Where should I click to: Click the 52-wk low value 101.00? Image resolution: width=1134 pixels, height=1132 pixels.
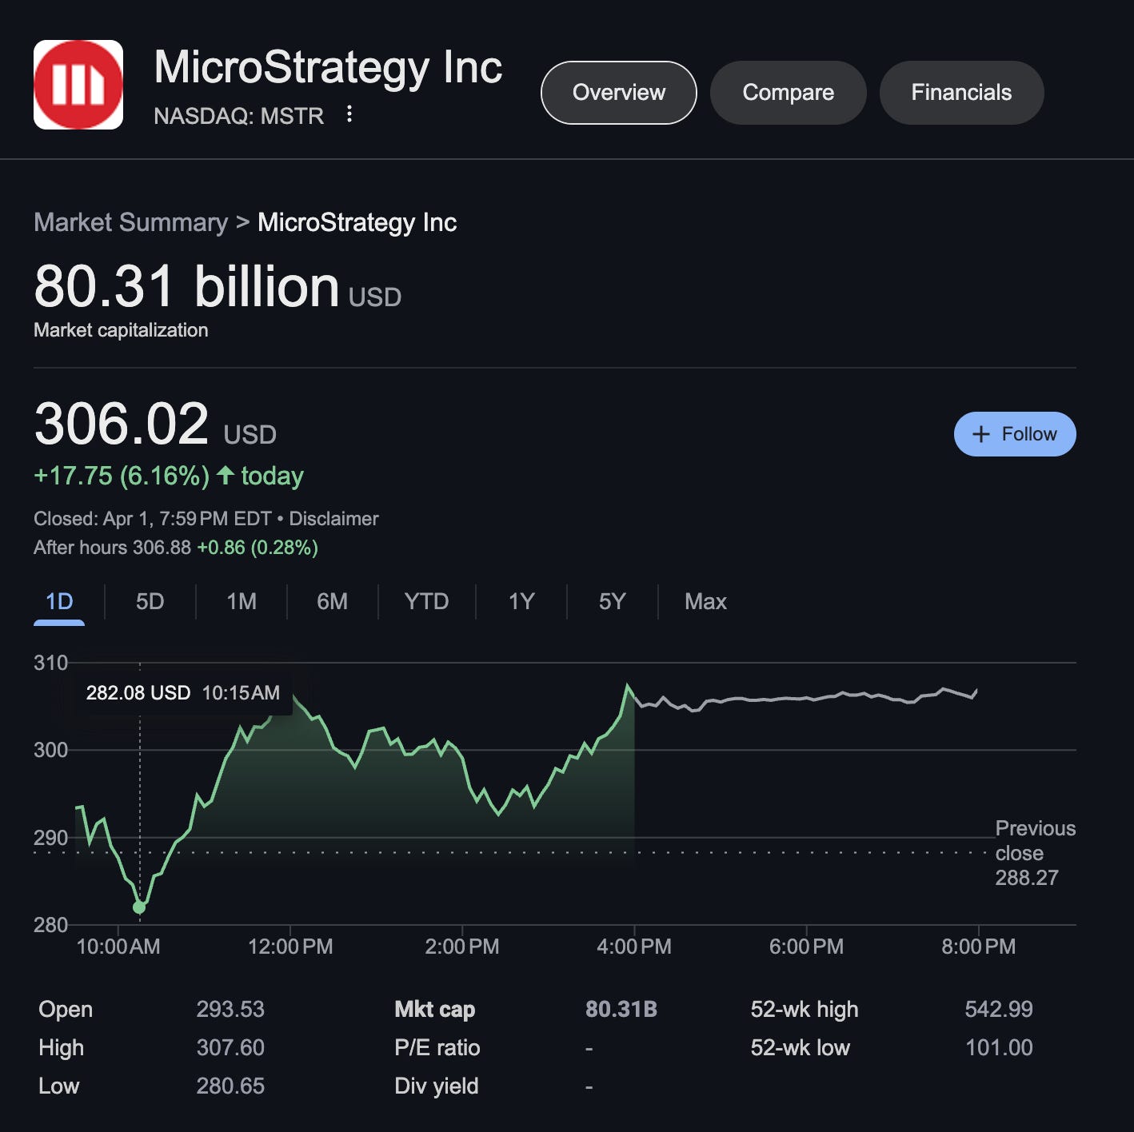(x=999, y=1048)
